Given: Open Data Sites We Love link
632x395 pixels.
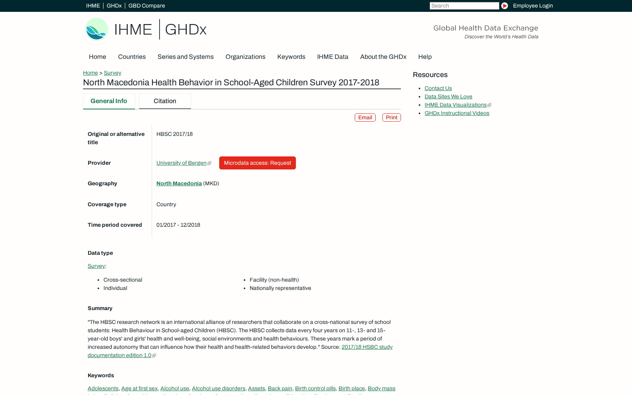Looking at the screenshot, I should pyautogui.click(x=448, y=96).
